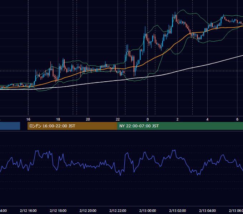The width and height of the screenshot is (243, 214).
Task: Click the 2/12 18:00 date label
Action: pyautogui.click(x=58, y=210)
